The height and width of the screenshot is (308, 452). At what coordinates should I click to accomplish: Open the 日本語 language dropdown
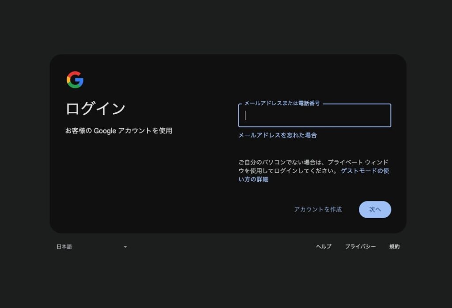[92, 247]
